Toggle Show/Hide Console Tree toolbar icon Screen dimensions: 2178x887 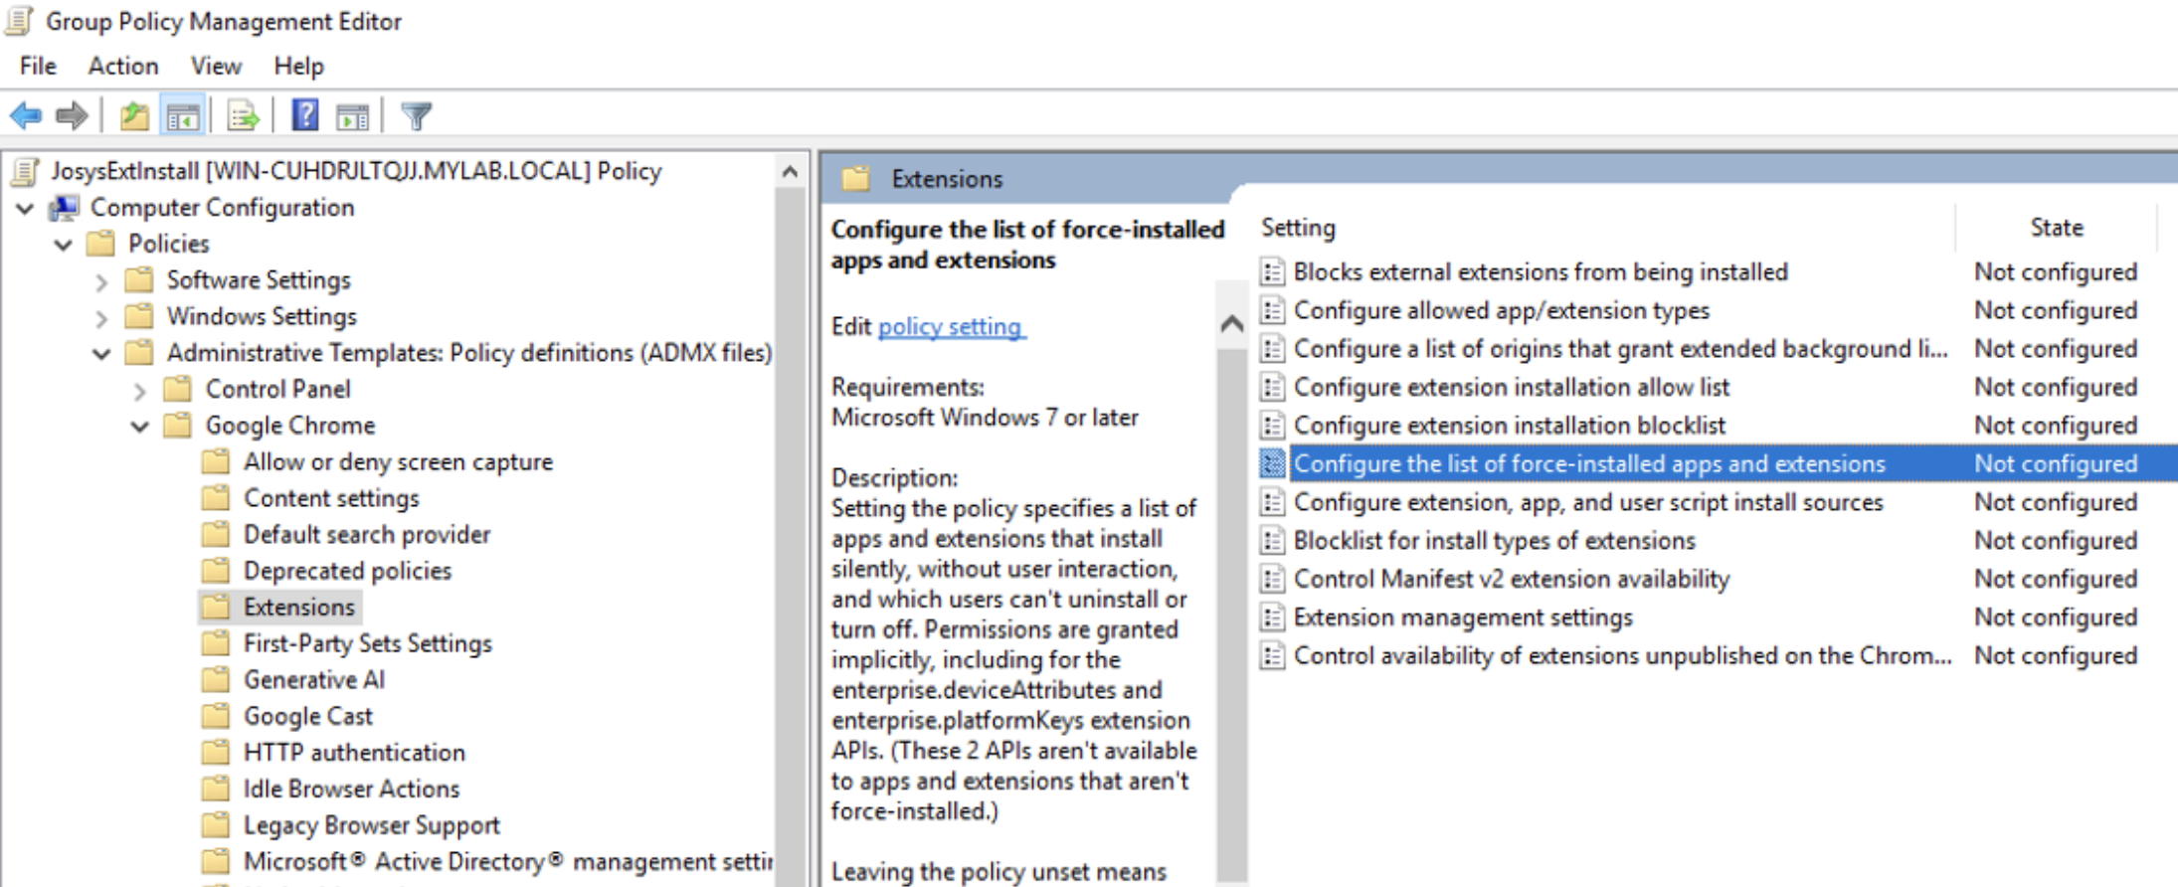pos(183,116)
